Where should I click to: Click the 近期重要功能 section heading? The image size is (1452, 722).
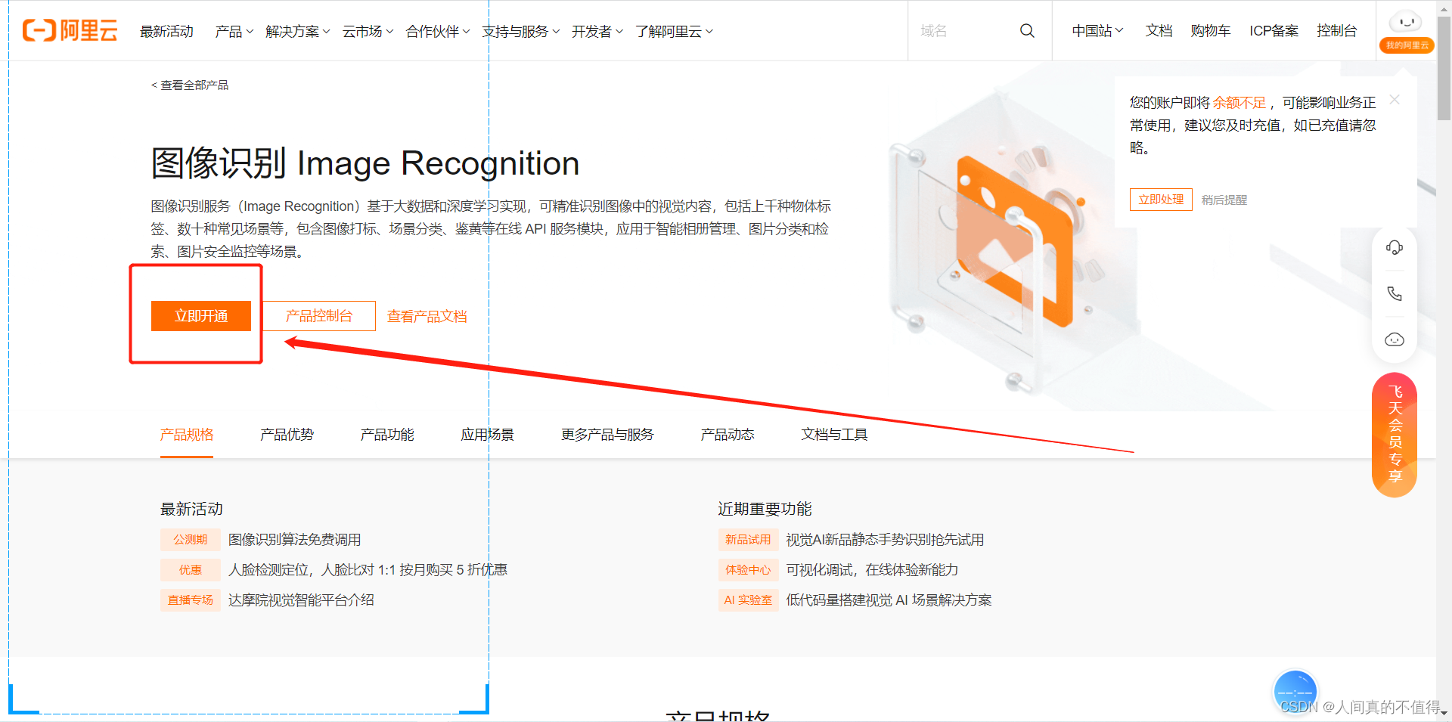[765, 509]
